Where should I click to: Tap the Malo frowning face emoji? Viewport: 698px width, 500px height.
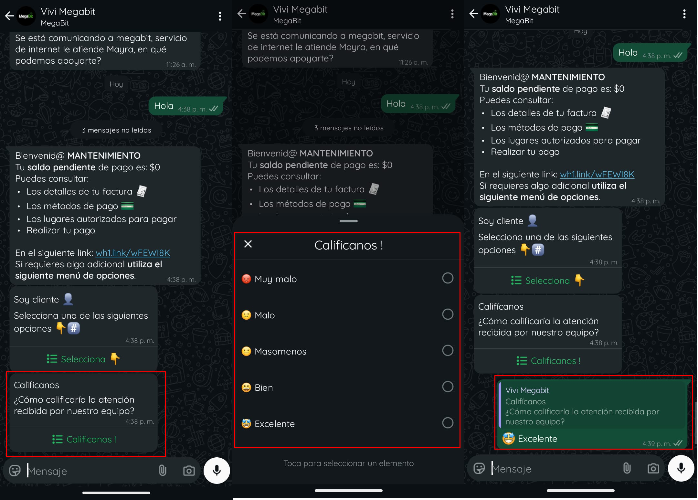click(x=246, y=315)
